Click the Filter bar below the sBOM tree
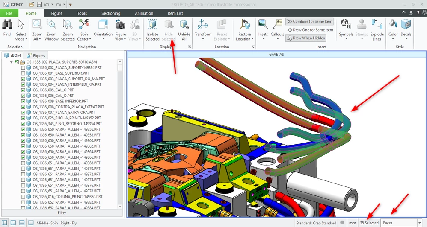 pyautogui.click(x=62, y=213)
